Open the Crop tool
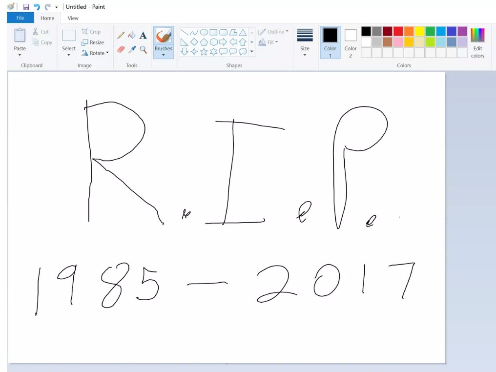Screen dimensions: 496x372 pos(92,31)
